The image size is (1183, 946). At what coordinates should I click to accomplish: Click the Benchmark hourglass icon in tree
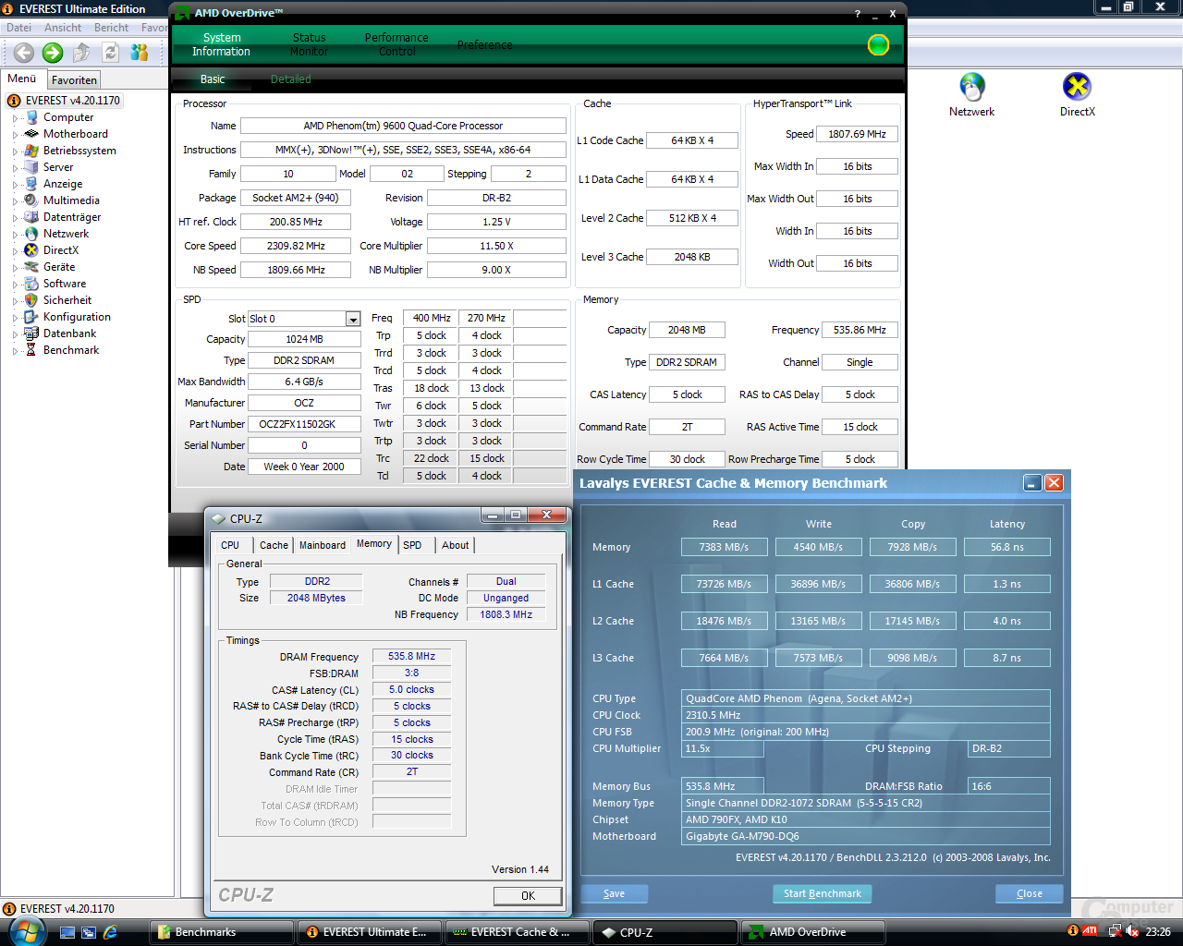pyautogui.click(x=31, y=350)
